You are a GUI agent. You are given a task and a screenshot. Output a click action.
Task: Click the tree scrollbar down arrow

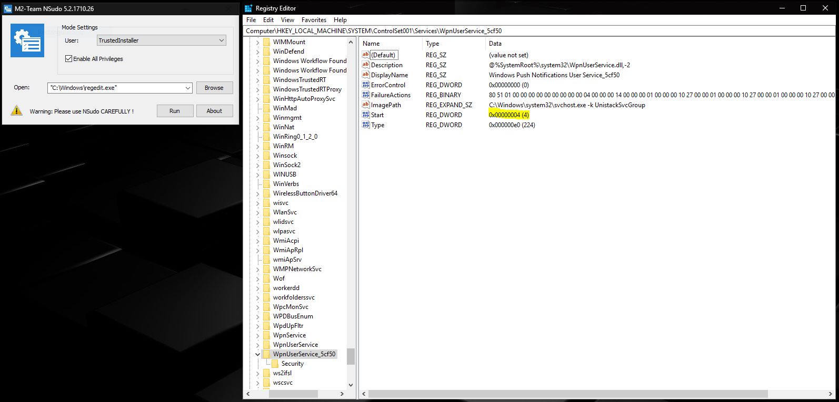[x=351, y=385]
